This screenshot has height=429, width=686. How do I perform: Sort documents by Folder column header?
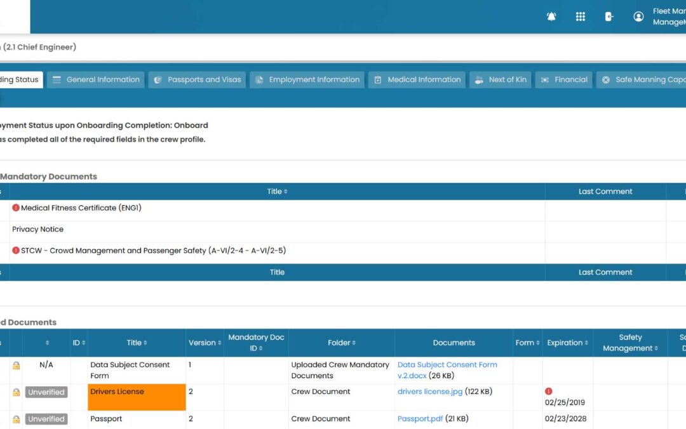341,343
